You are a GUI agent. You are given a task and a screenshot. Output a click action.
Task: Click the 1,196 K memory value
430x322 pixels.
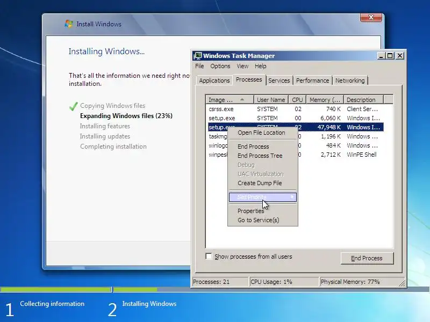[331, 136]
